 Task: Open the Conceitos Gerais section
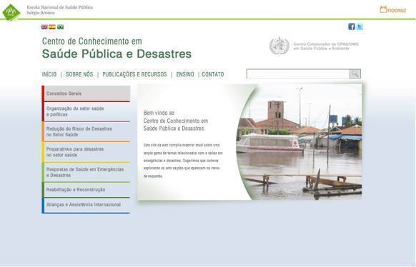pyautogui.click(x=86, y=94)
